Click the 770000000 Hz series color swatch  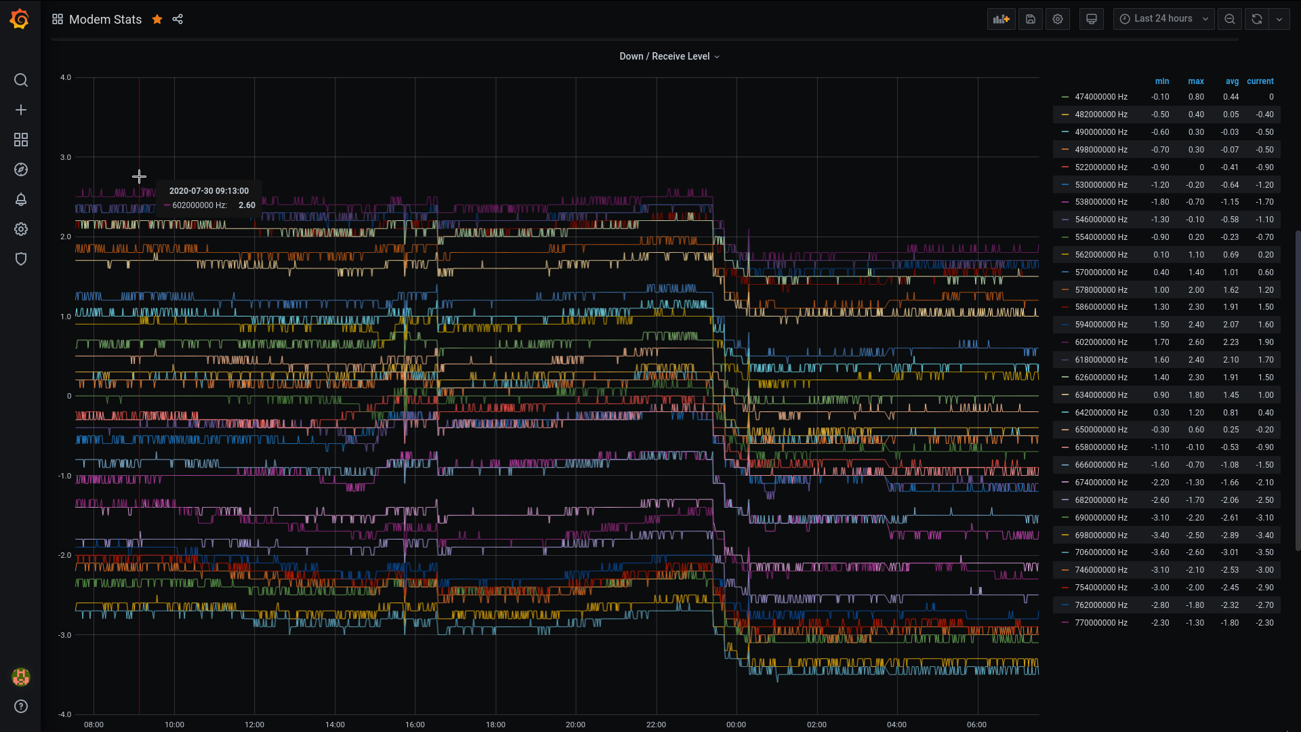point(1065,623)
